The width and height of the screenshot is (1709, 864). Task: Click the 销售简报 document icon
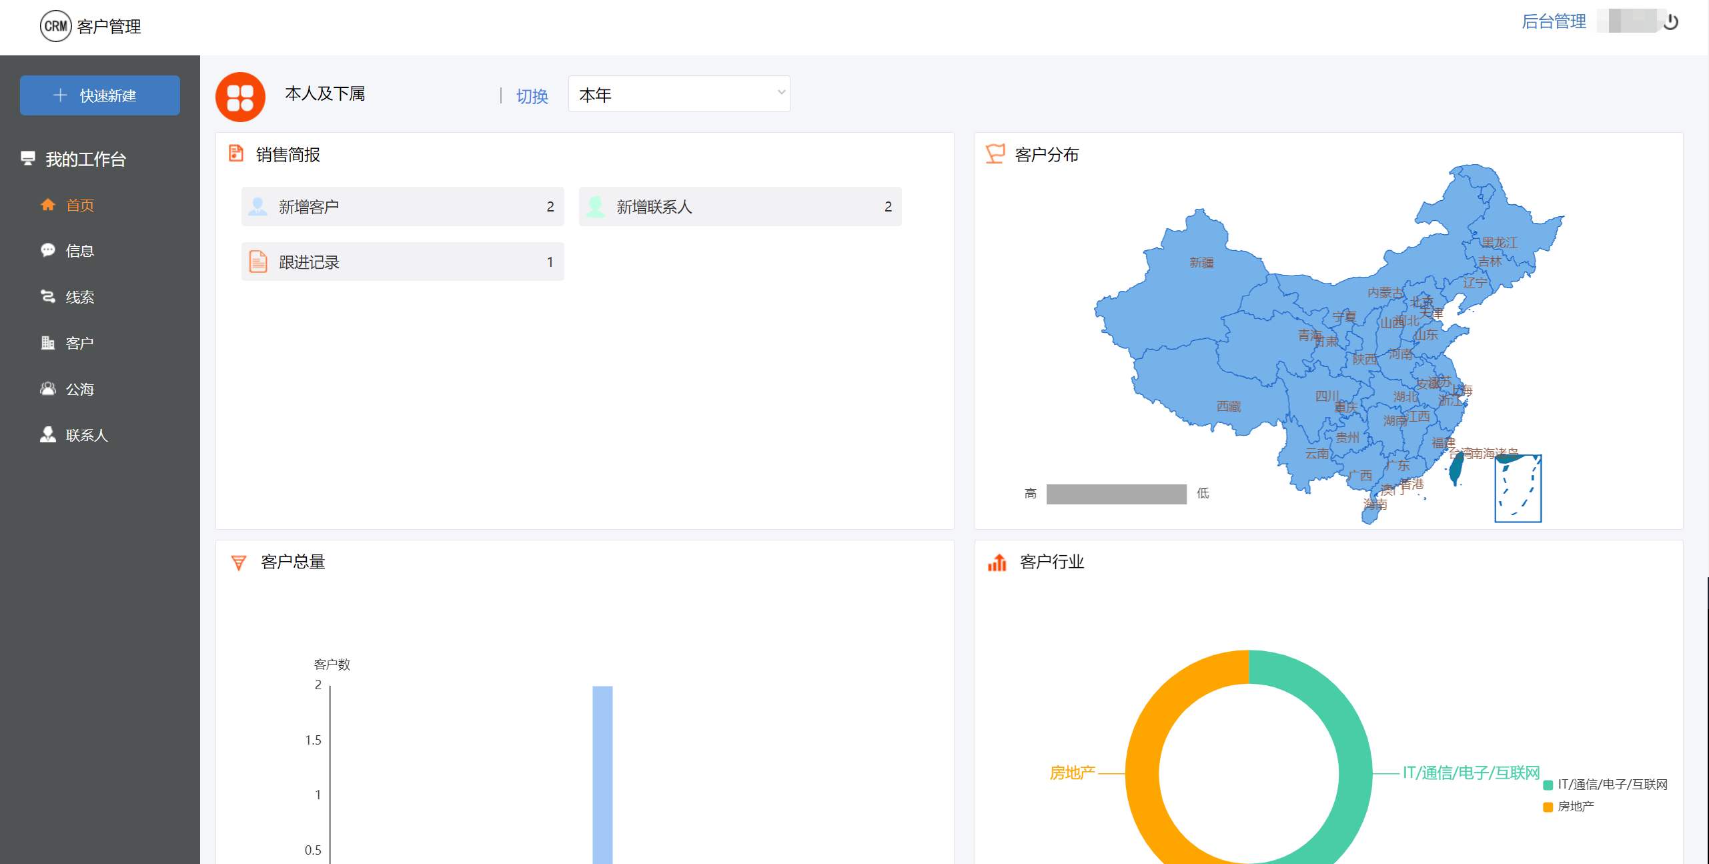click(236, 153)
